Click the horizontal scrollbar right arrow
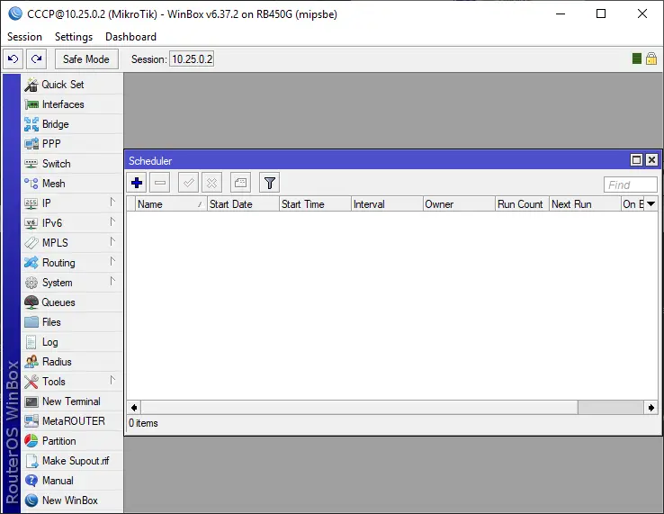This screenshot has width=664, height=514. tap(651, 408)
